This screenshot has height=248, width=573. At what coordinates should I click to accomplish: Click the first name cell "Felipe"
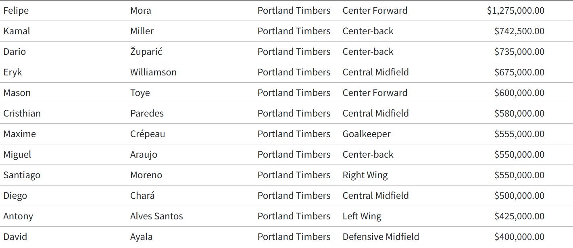(16, 10)
